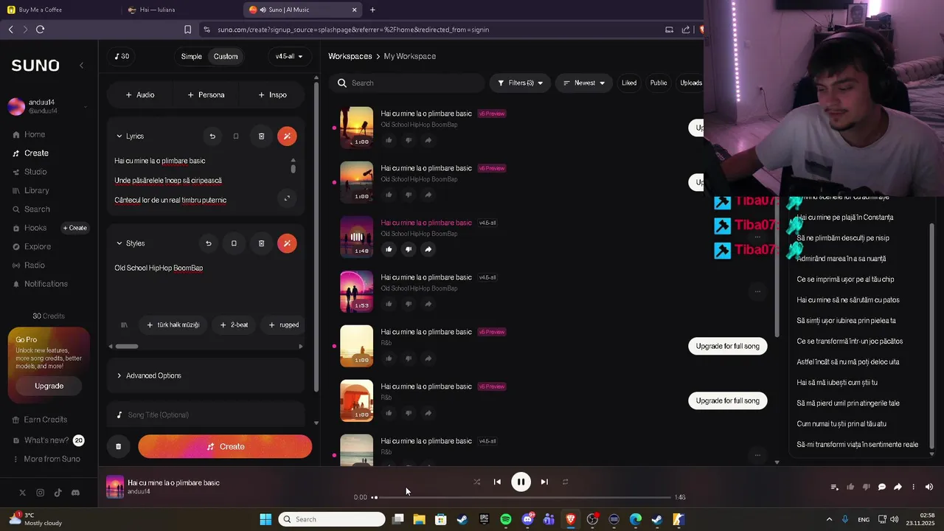Viewport: 944px width, 531px height.
Task: Switch to the Hai — Iuliana tab
Action: click(181, 10)
